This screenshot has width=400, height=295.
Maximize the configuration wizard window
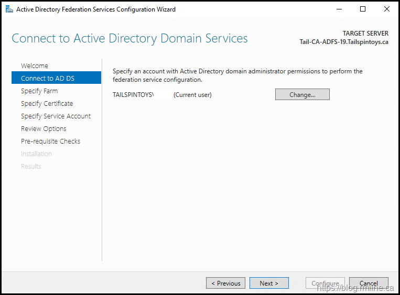pos(363,9)
